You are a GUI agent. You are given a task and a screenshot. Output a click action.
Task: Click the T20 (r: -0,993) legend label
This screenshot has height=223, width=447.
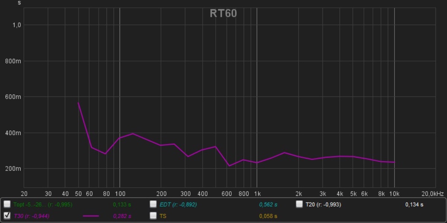[323, 204]
